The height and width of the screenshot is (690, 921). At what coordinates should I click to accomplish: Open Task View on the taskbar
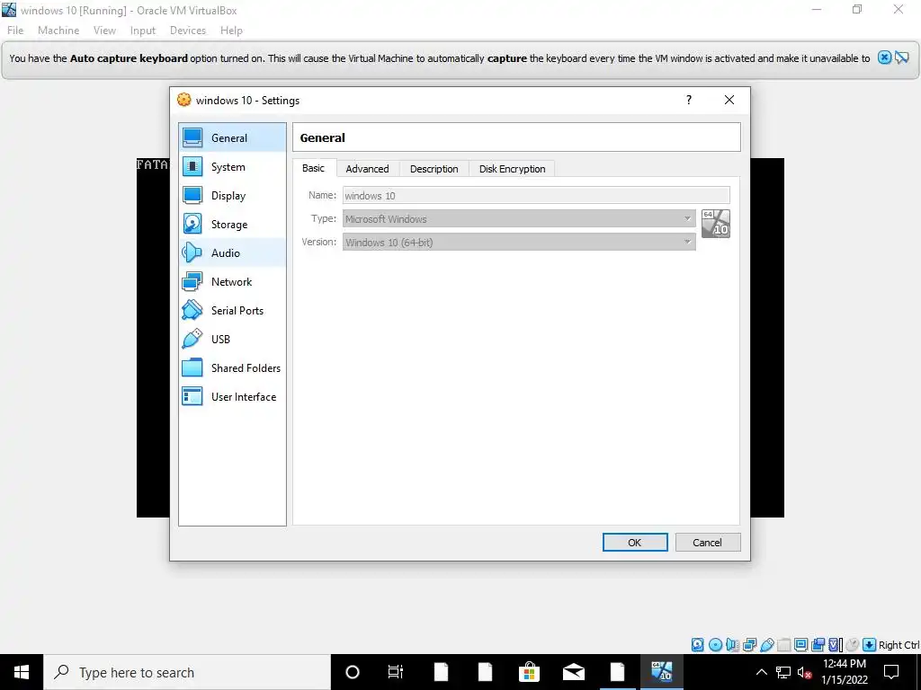[396, 672]
